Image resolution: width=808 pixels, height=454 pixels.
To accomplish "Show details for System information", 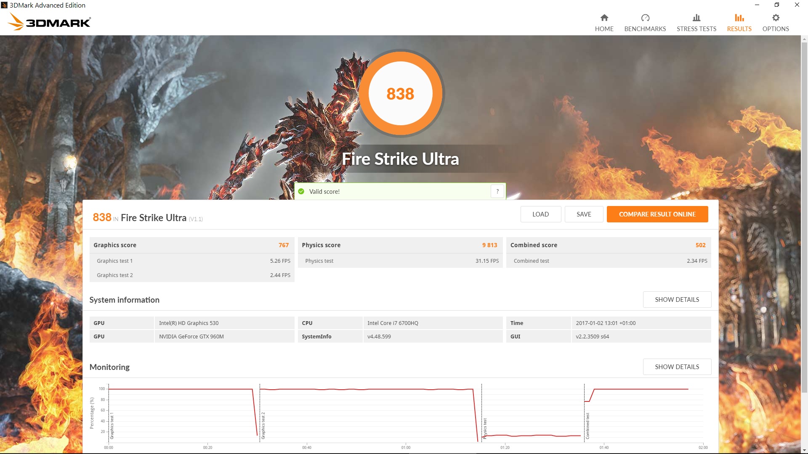I will pyautogui.click(x=677, y=299).
